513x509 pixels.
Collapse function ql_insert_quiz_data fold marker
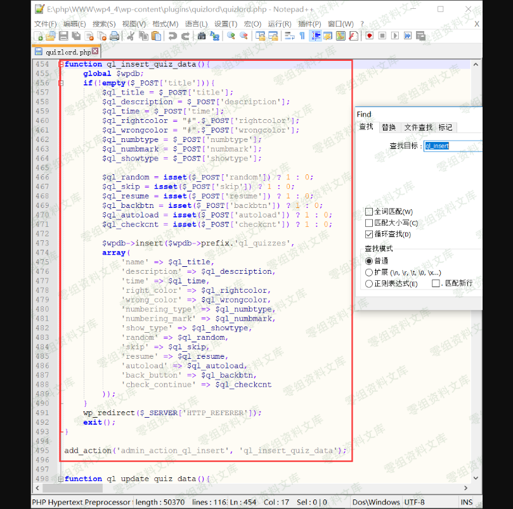pyautogui.click(x=61, y=64)
